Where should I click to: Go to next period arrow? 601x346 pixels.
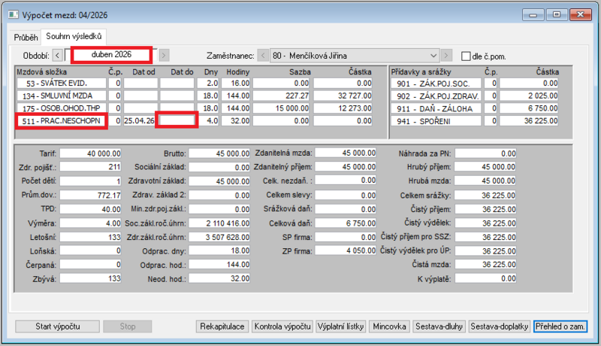pos(164,55)
